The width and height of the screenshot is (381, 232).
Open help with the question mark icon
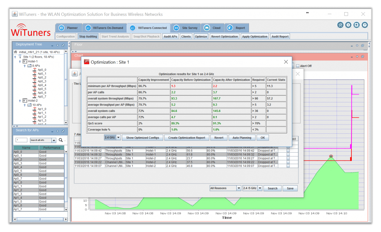coord(364,25)
